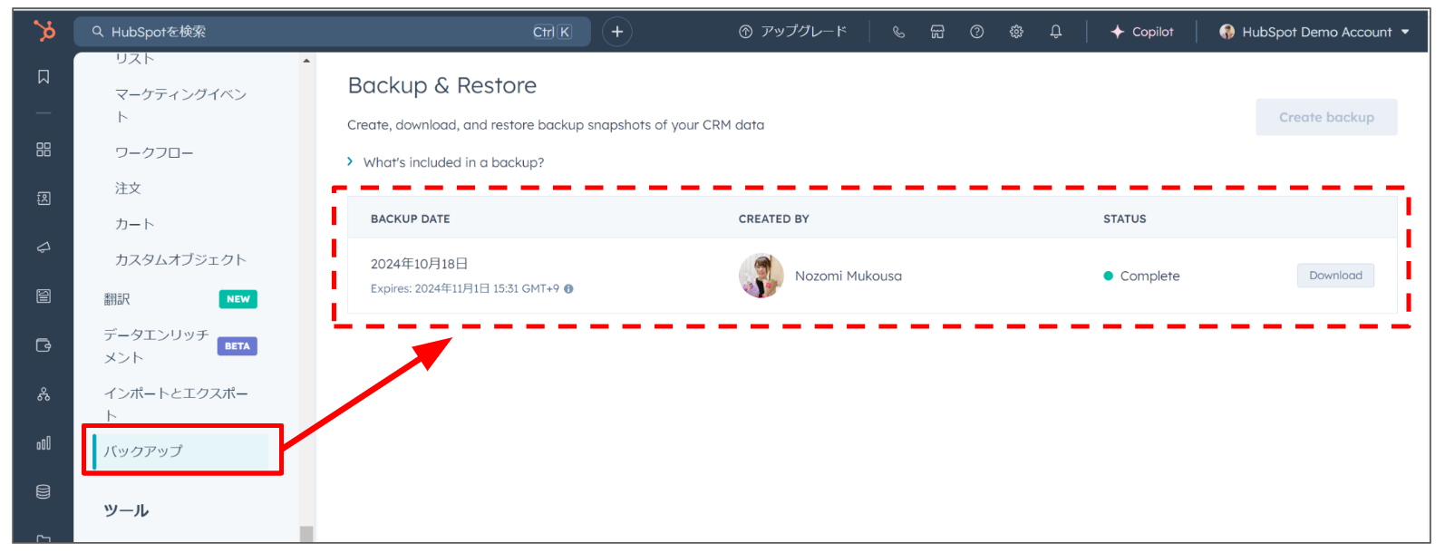Open the marketplace store icon
The height and width of the screenshot is (553, 1445).
point(937,32)
